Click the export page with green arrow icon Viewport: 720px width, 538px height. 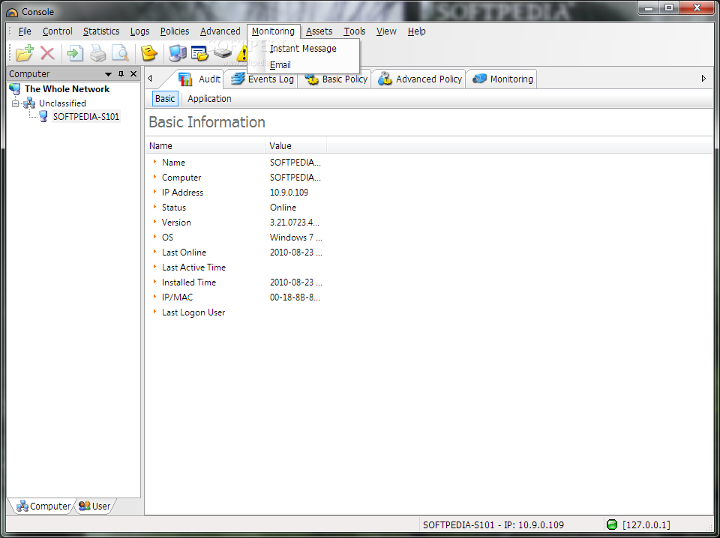75,53
